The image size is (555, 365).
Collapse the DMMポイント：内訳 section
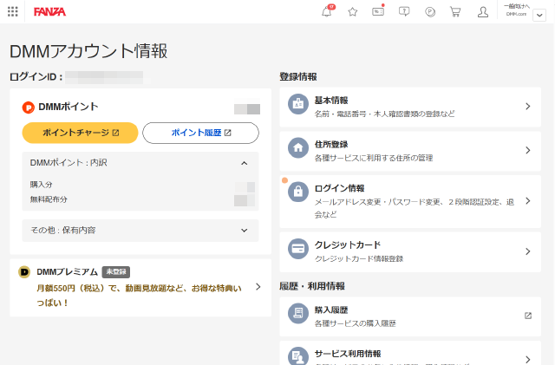pyautogui.click(x=140, y=163)
